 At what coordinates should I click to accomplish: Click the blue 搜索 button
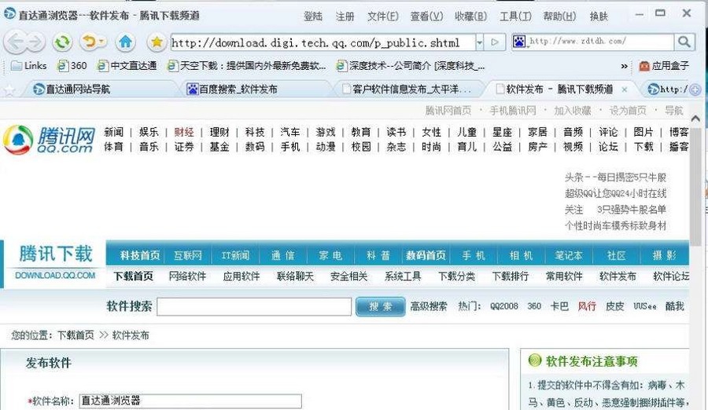click(x=380, y=306)
